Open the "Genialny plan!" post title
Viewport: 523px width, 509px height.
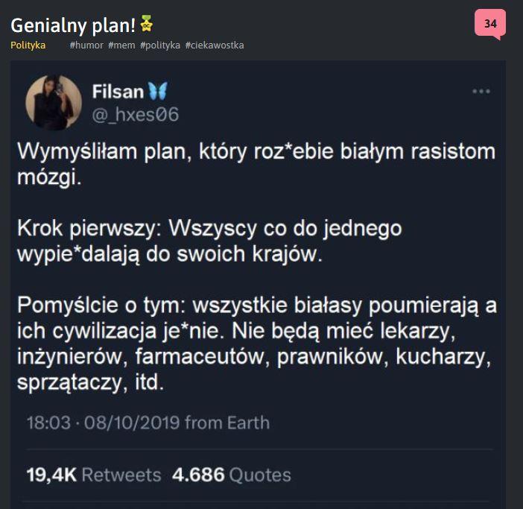(73, 25)
